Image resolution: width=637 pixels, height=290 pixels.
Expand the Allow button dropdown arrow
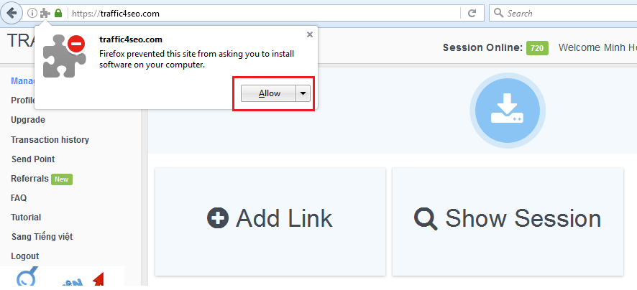(303, 93)
